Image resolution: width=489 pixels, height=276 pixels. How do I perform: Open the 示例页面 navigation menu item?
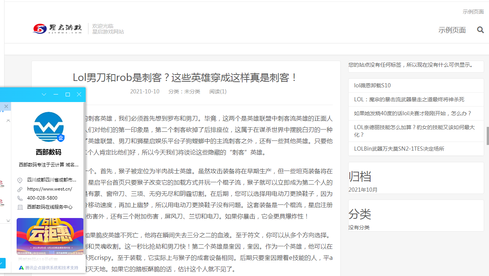tap(452, 30)
